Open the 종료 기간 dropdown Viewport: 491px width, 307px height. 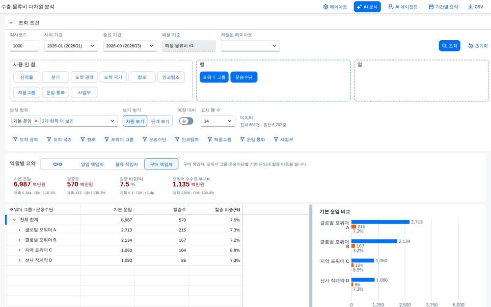coord(130,46)
